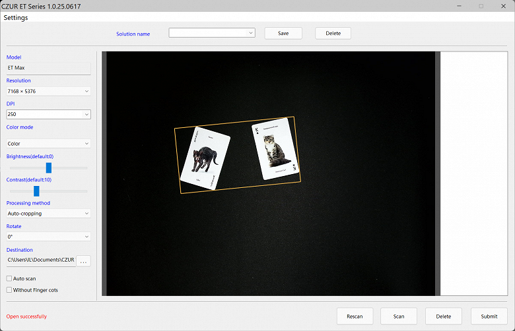The image size is (515, 331).
Task: Delete the saved solution with the top Delete button
Action: pyautogui.click(x=333, y=33)
